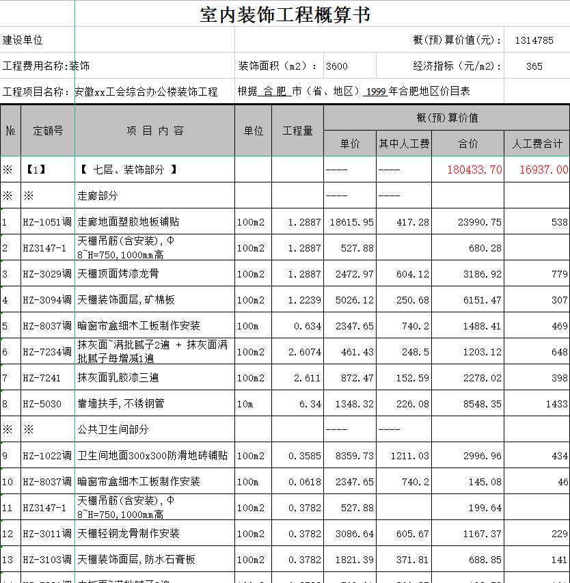
Task: Click quota code 'HZ-7241'
Action: pyautogui.click(x=42, y=378)
